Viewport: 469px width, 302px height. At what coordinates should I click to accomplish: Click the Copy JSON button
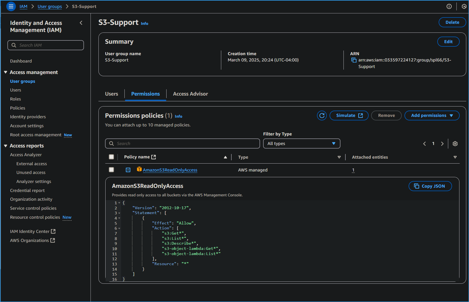coord(430,186)
